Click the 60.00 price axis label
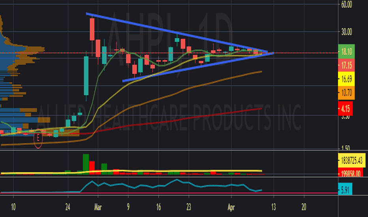 347,4
